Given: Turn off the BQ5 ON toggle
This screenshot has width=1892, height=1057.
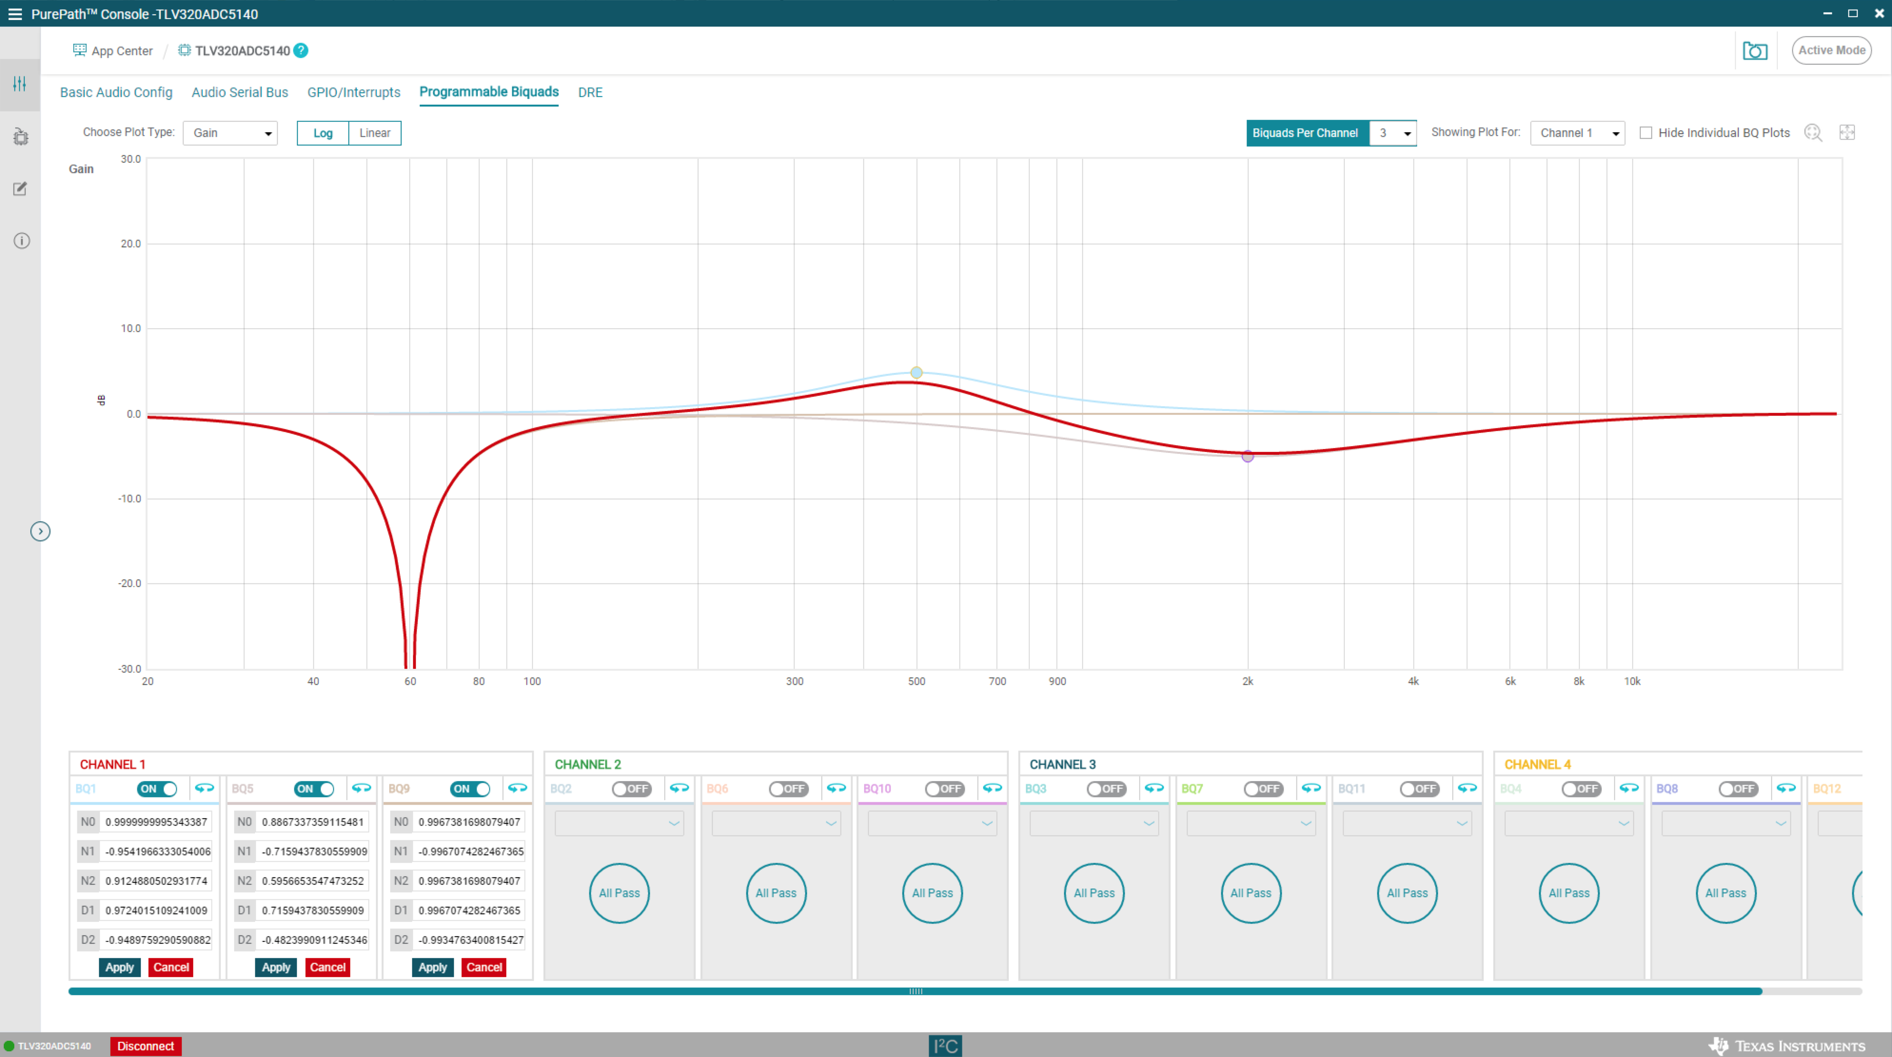Looking at the screenshot, I should tap(315, 789).
